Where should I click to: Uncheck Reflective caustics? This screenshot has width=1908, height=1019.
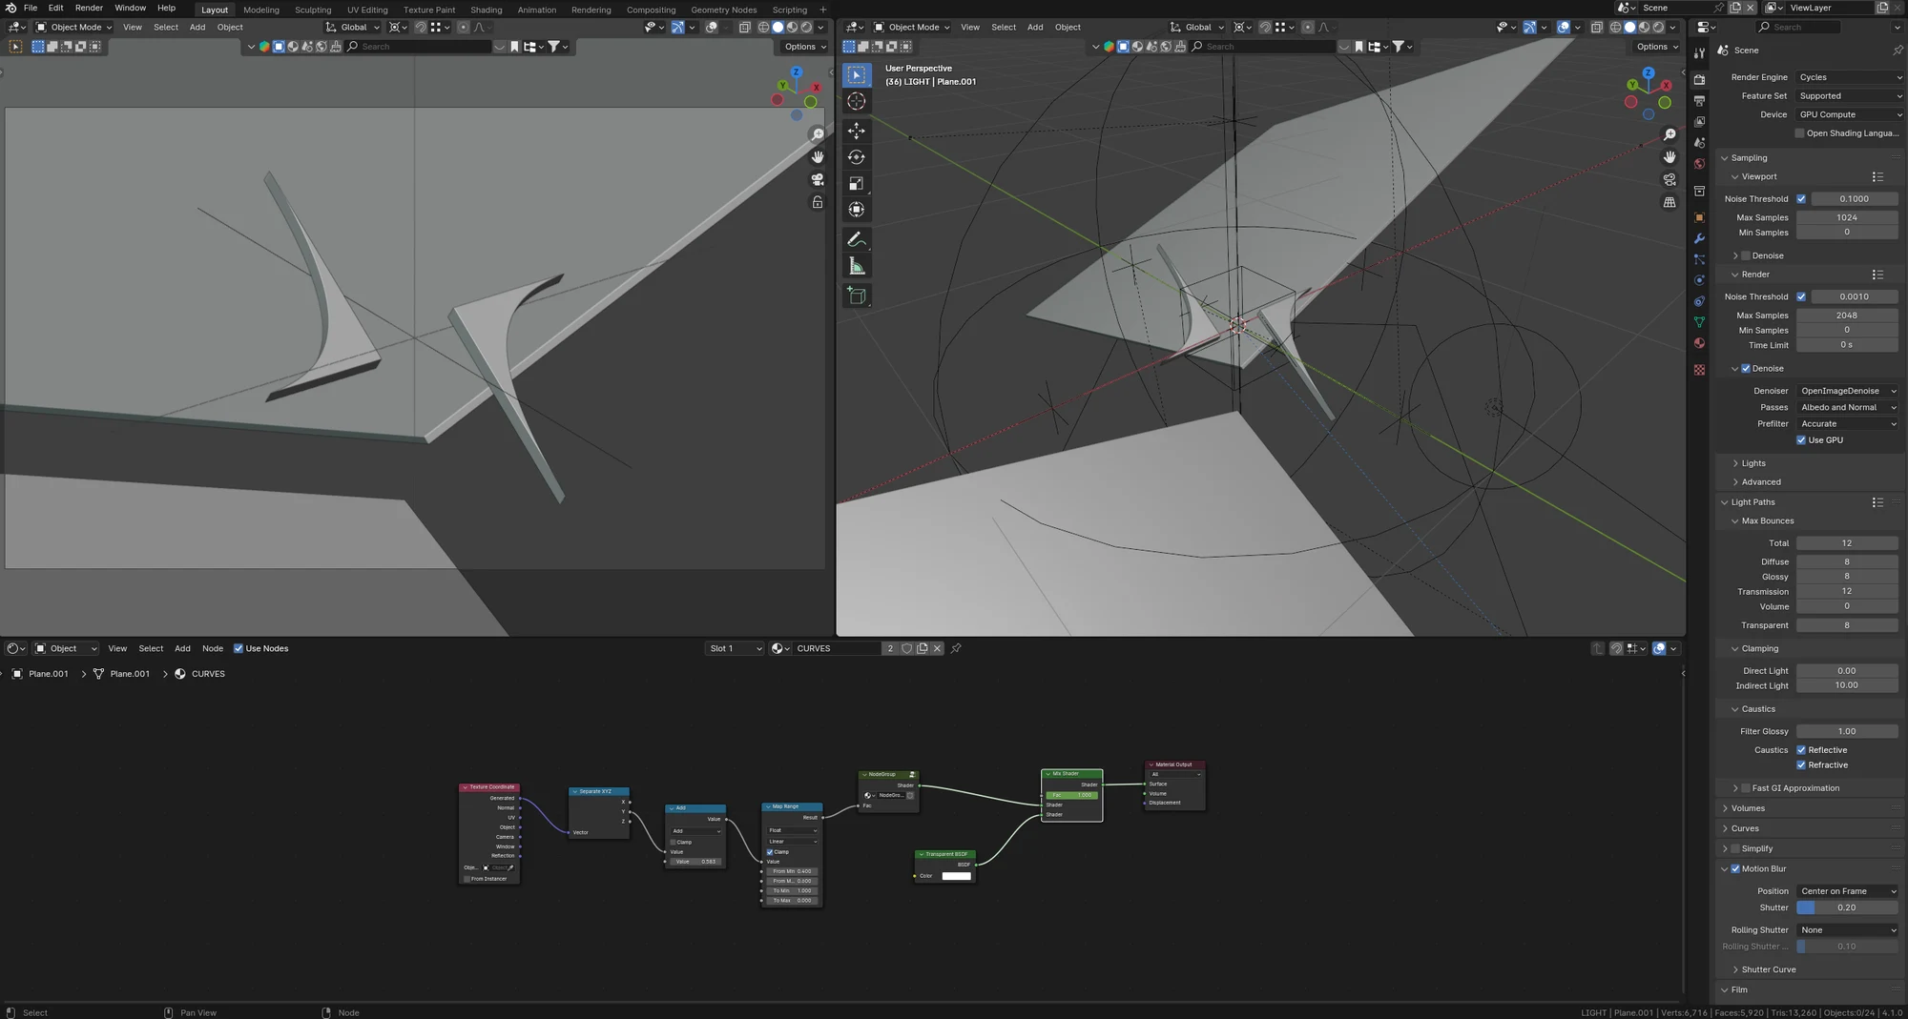pos(1801,750)
